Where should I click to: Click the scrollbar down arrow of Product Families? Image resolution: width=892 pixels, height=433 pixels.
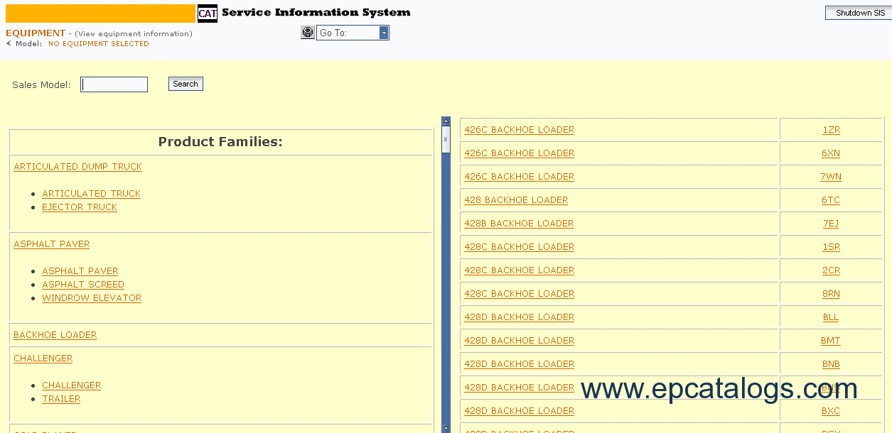[x=446, y=428]
